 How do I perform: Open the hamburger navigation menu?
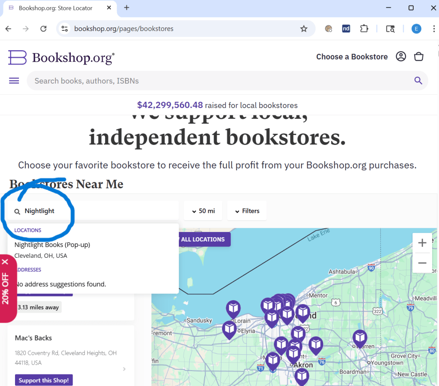point(14,81)
